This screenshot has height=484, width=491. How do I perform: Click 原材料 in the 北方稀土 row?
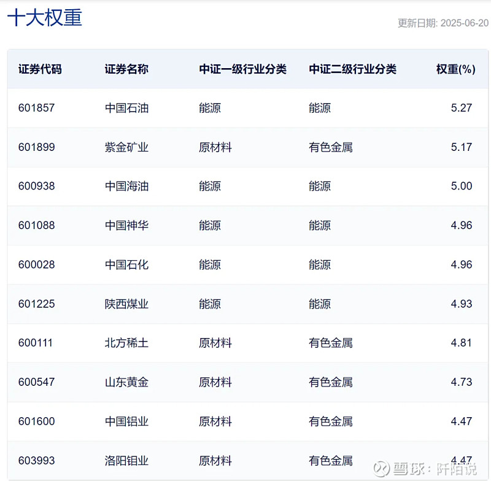coord(215,343)
